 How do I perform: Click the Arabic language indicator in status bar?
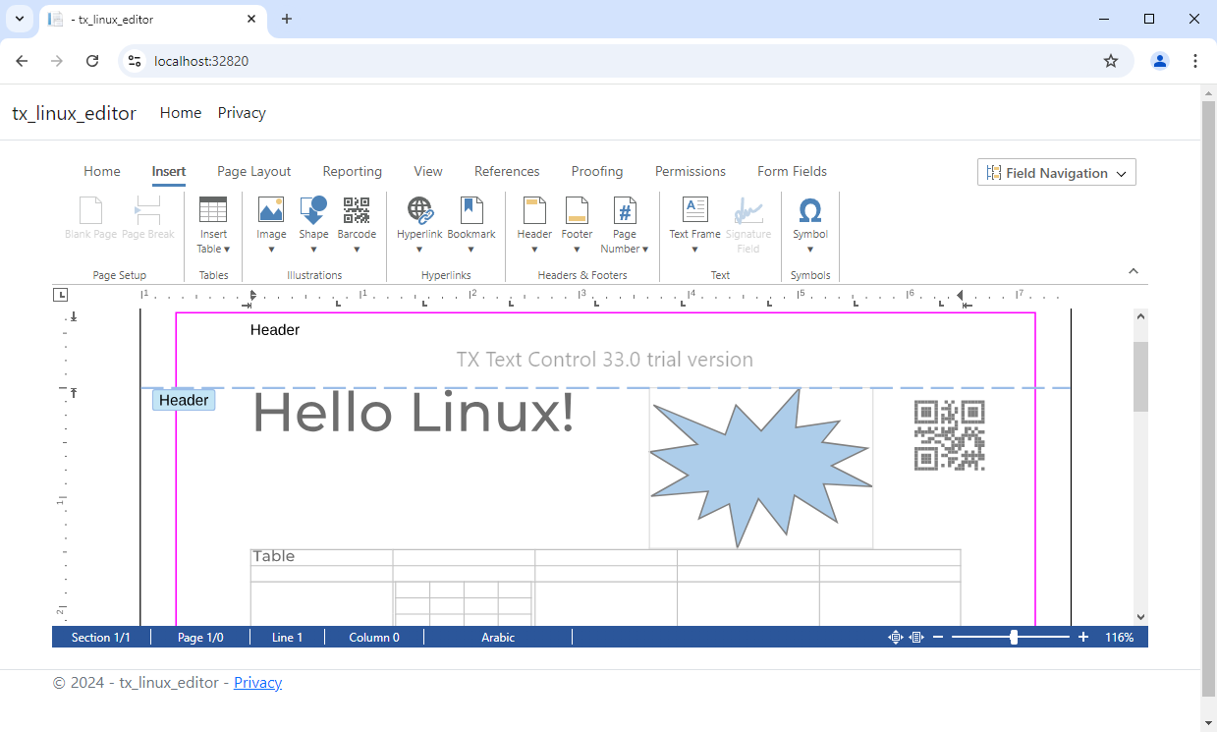[x=498, y=637]
